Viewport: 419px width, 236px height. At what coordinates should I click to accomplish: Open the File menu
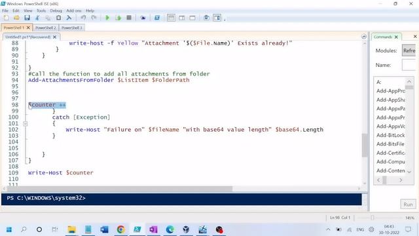pos(5,10)
